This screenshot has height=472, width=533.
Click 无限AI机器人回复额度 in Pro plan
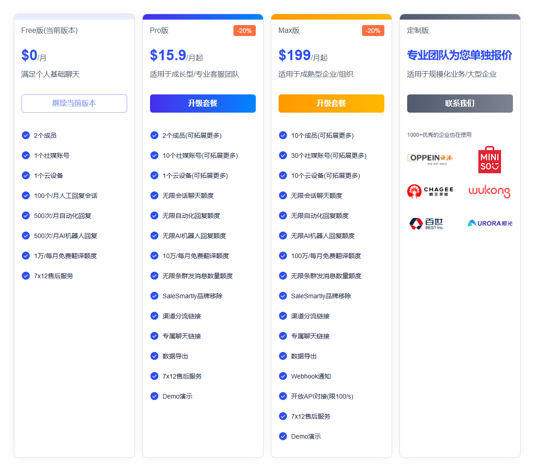click(194, 236)
